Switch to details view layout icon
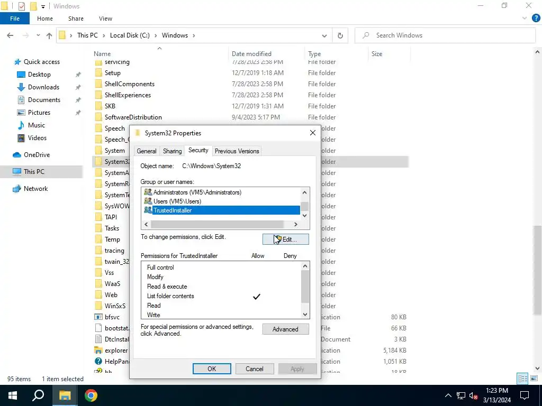 pyautogui.click(x=522, y=379)
